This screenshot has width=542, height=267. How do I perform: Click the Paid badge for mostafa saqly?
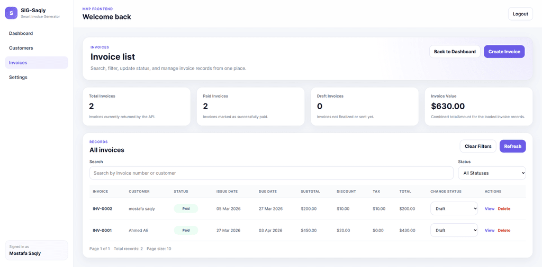186,209
